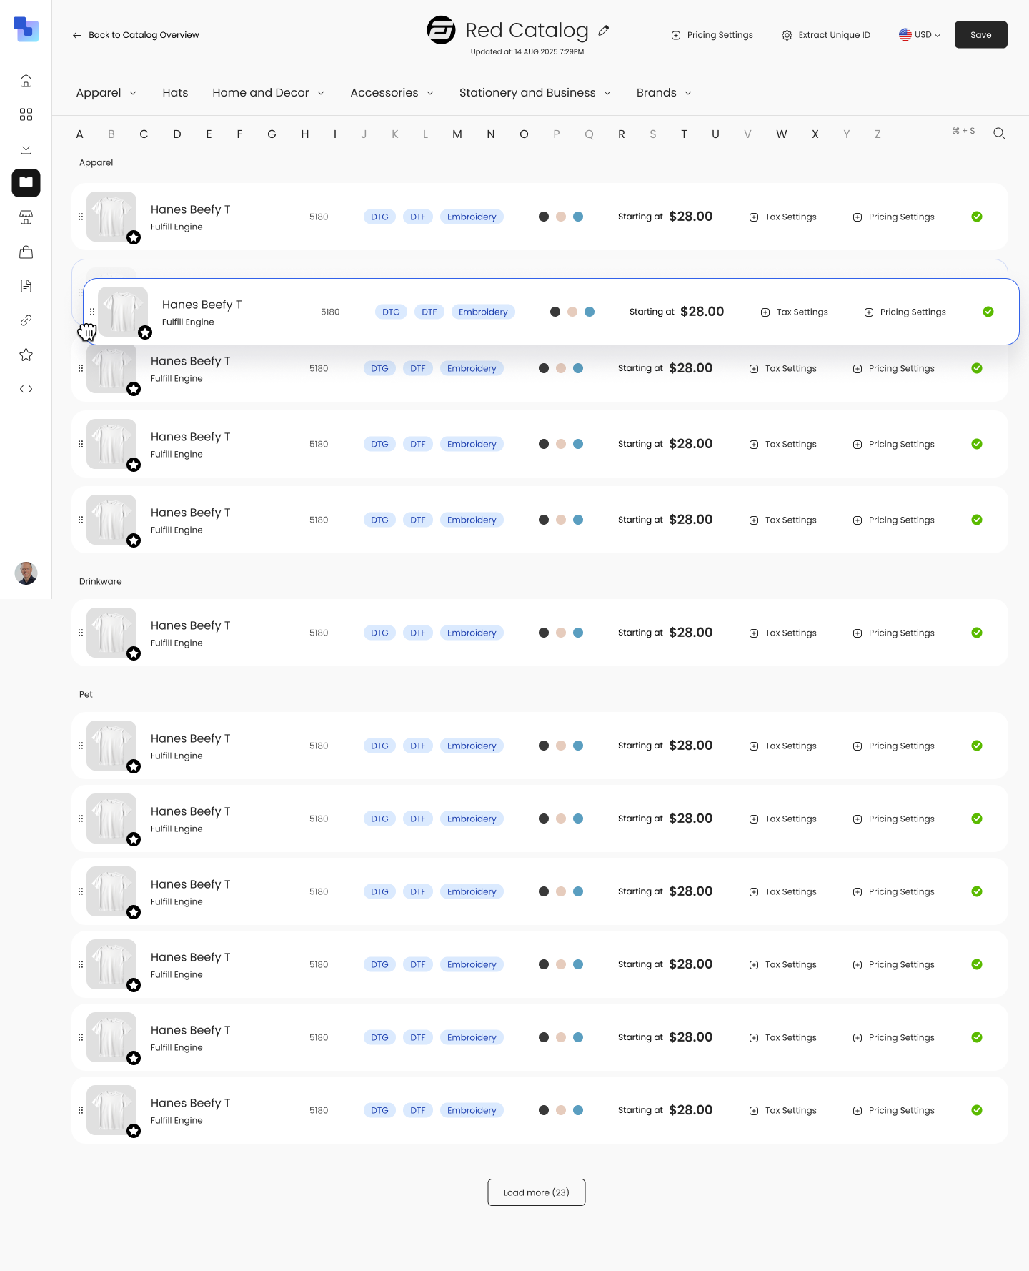1029x1271 pixels.
Task: Toggle the green check on the dragged product card
Action: point(988,312)
